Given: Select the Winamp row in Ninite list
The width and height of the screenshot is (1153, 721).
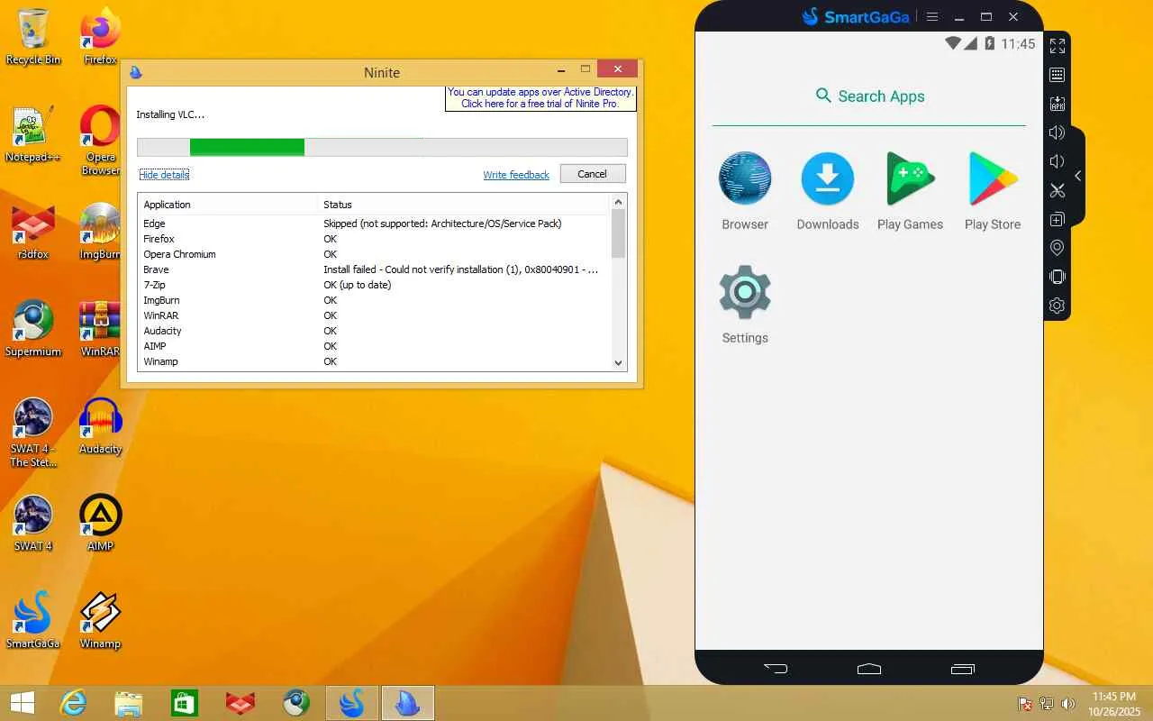Looking at the screenshot, I should (374, 361).
